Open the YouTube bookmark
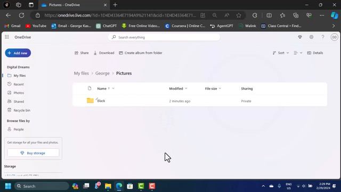The width and height of the screenshot is (341, 192). click(36, 26)
